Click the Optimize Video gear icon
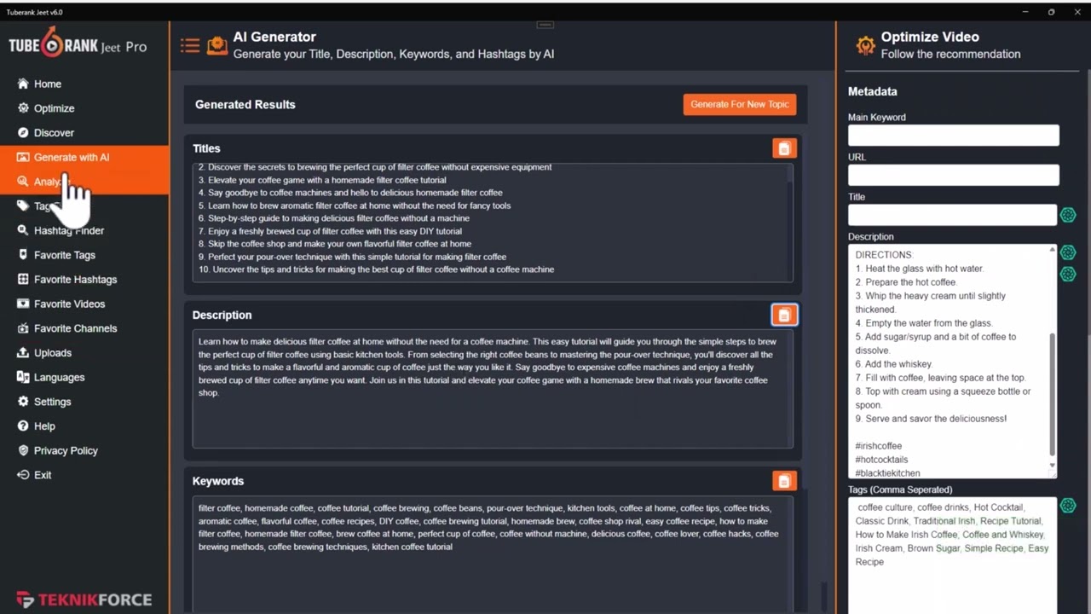Viewport: 1091px width, 614px height. (865, 45)
